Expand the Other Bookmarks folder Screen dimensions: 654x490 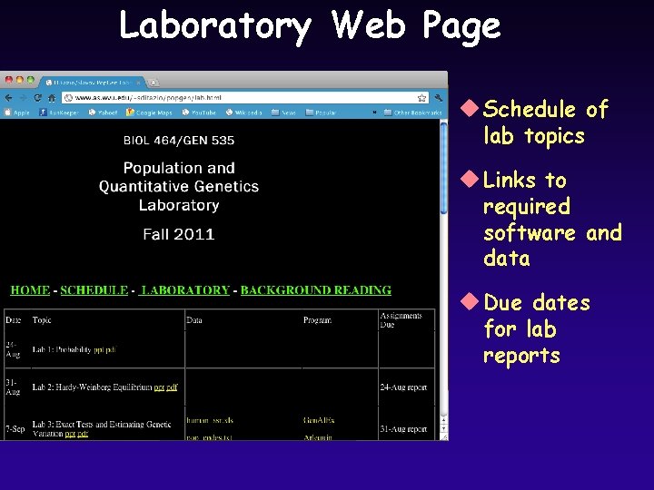412,113
